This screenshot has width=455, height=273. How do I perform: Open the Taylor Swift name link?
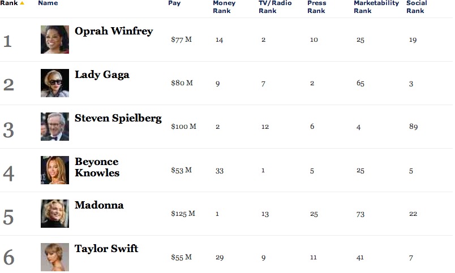pos(106,249)
